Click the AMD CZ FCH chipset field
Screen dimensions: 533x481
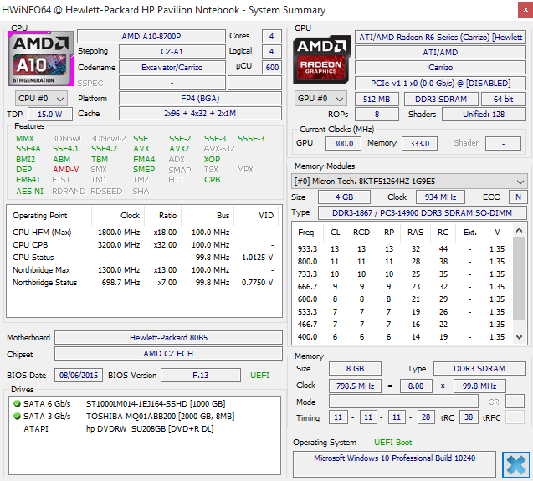click(x=169, y=354)
